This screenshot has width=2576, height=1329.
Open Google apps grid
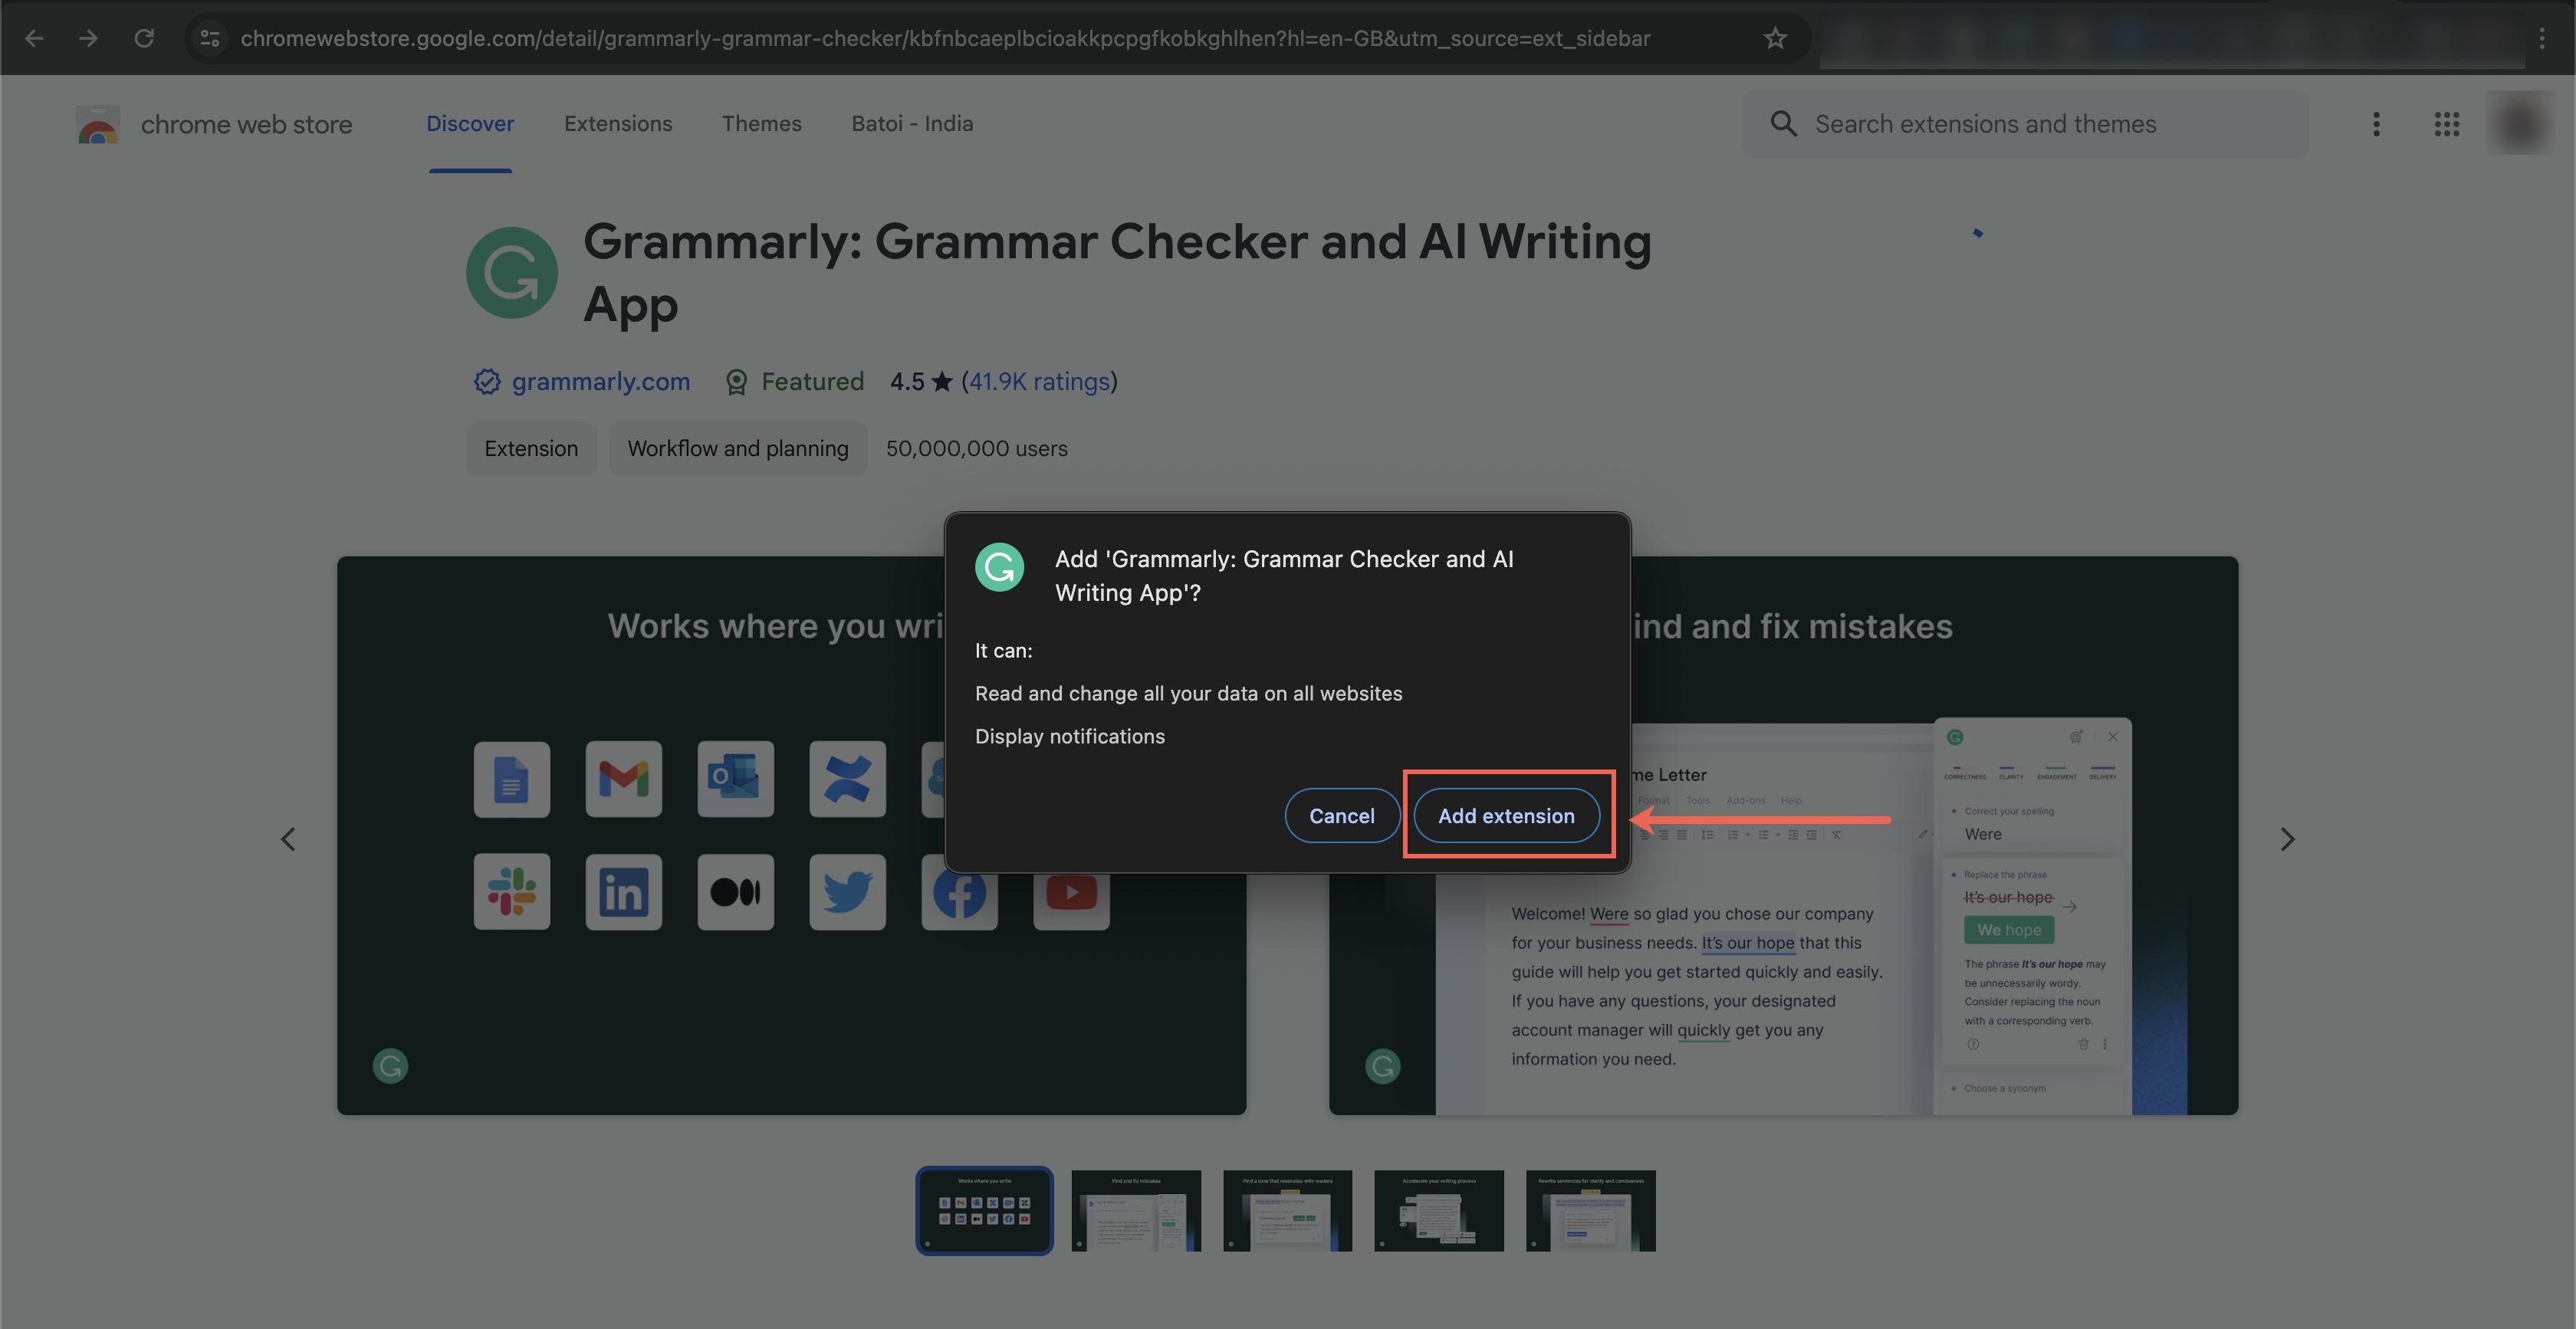2447,124
